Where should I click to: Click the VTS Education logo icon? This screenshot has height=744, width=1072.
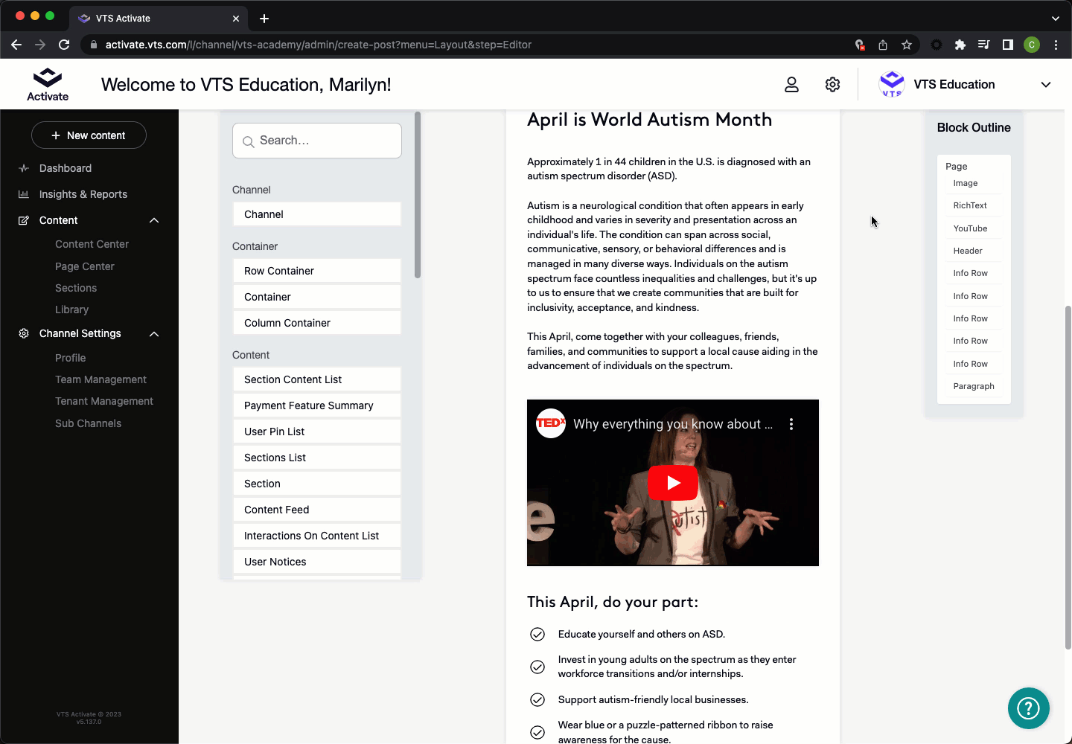(x=892, y=84)
